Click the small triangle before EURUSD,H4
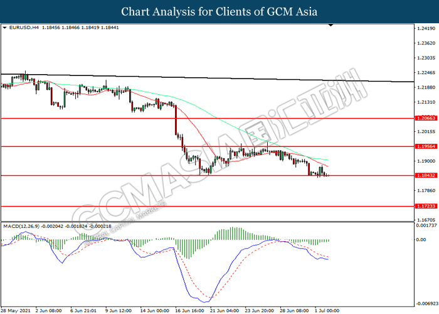 5,28
